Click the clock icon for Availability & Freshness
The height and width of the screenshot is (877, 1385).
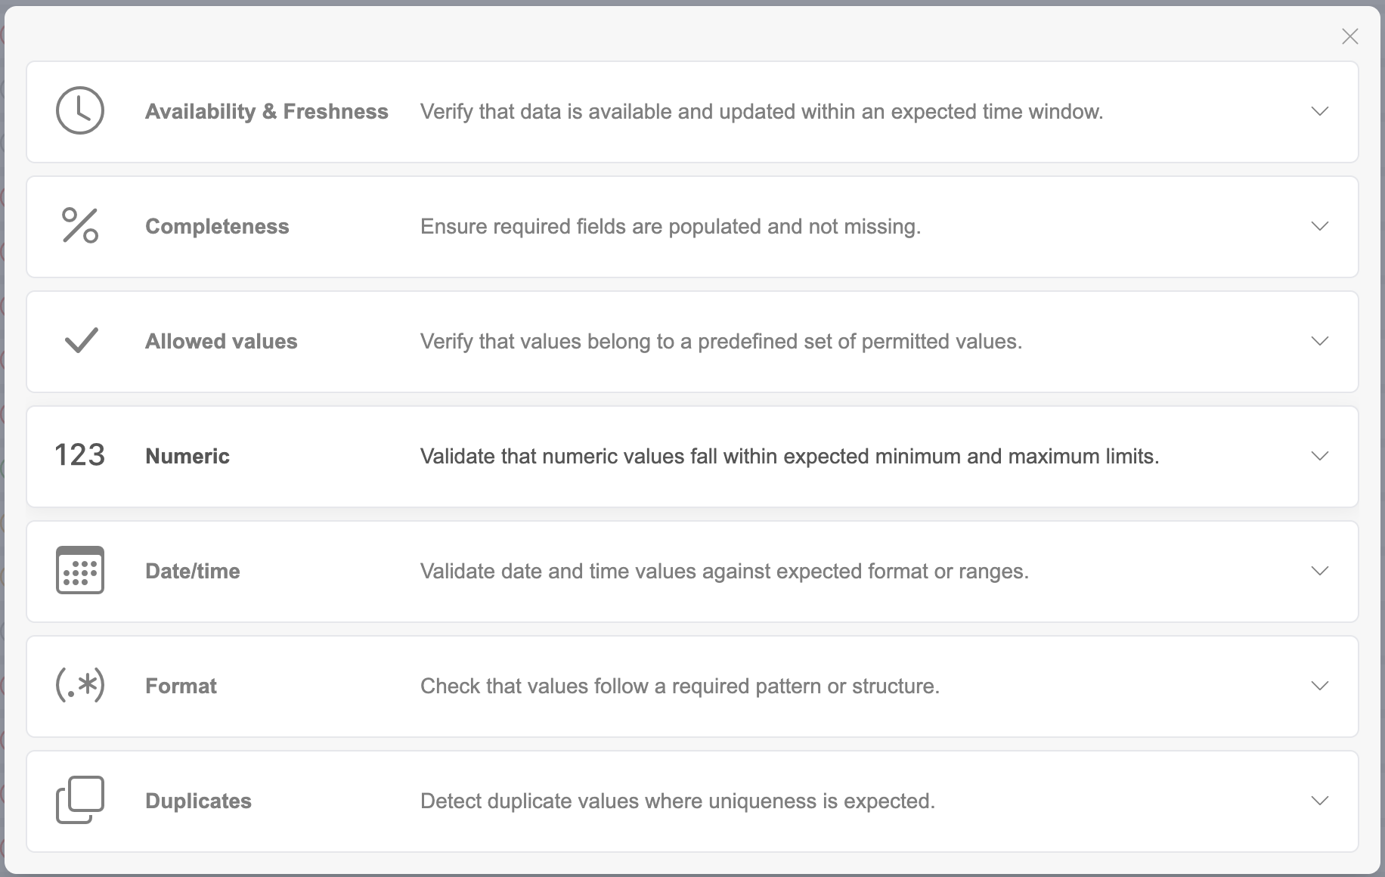coord(80,111)
